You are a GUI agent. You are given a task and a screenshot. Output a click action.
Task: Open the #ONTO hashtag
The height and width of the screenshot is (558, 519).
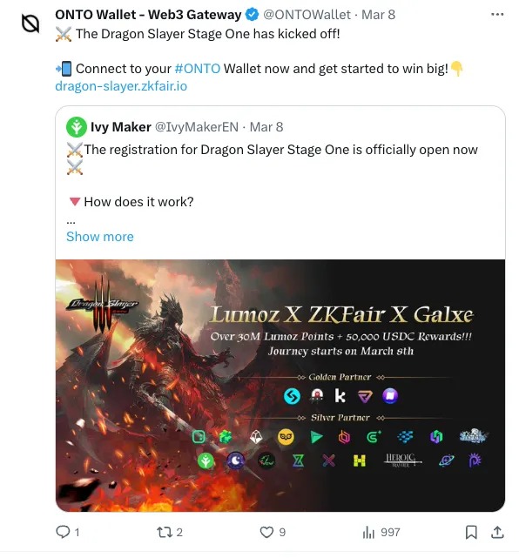[198, 69]
